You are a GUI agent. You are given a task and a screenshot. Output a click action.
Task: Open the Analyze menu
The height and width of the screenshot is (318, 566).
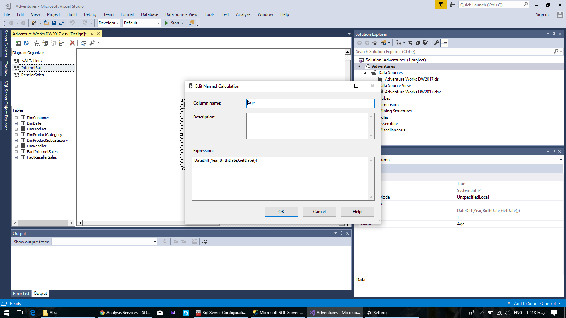click(243, 14)
